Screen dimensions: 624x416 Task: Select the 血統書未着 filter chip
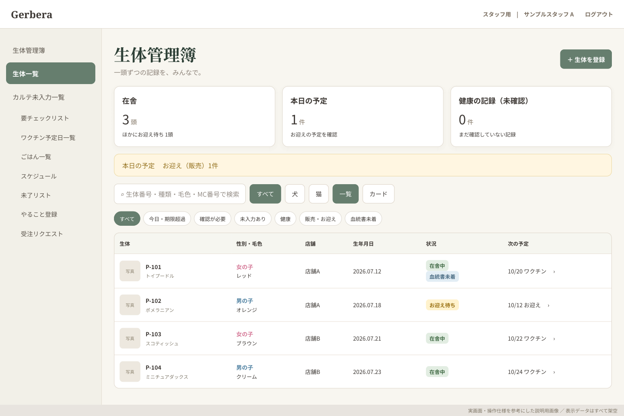pos(363,219)
